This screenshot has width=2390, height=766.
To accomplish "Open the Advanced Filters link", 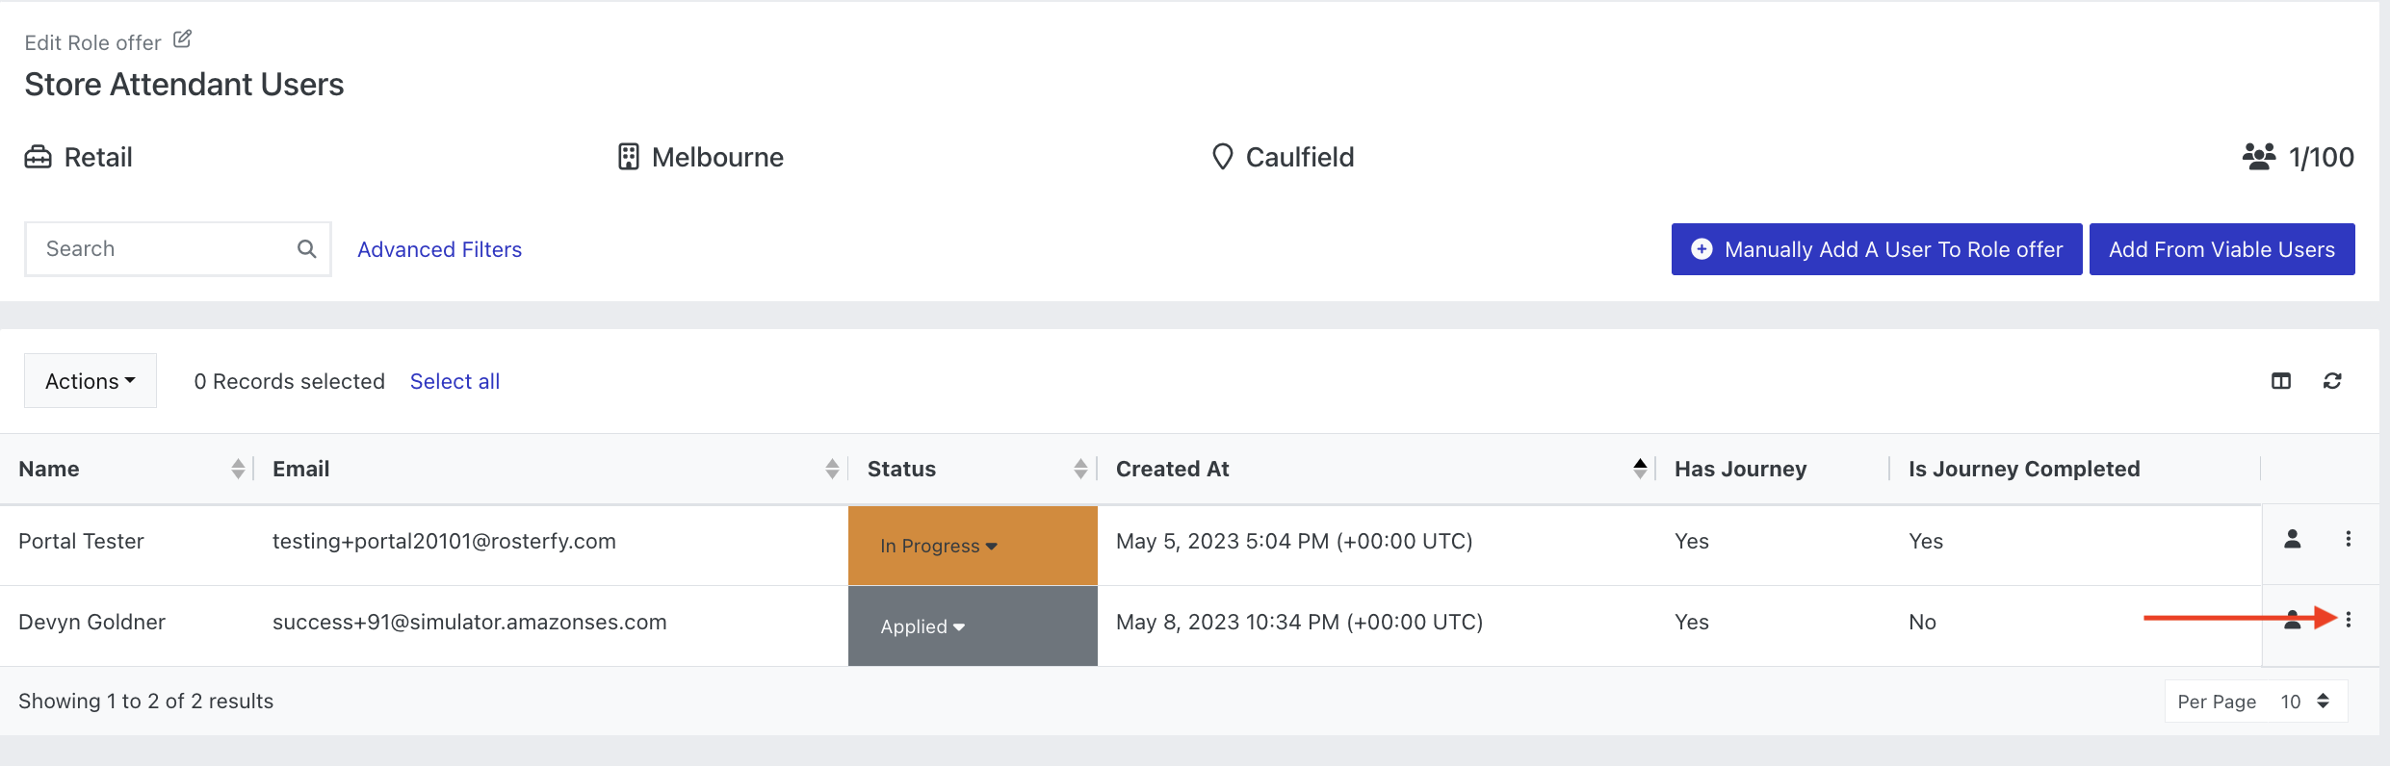I will pos(439,249).
